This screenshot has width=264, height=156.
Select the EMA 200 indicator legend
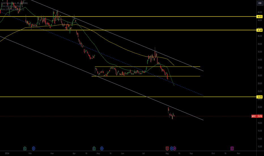(x=12, y=9)
